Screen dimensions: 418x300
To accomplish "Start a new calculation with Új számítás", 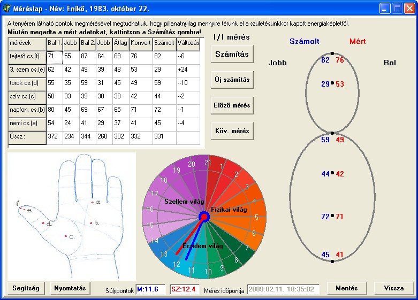I will (232, 80).
